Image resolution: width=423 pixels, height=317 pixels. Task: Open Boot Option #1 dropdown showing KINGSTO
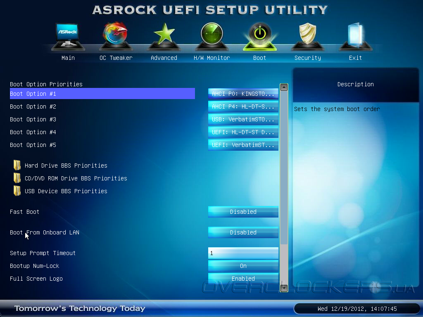pos(243,94)
